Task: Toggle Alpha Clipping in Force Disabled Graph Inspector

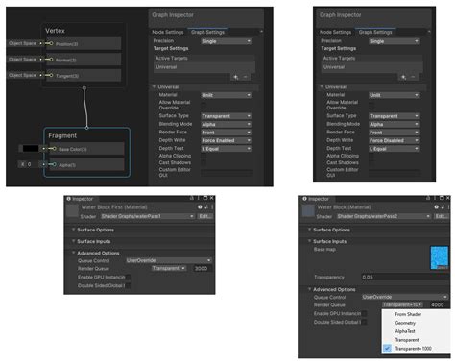Action: pos(371,156)
